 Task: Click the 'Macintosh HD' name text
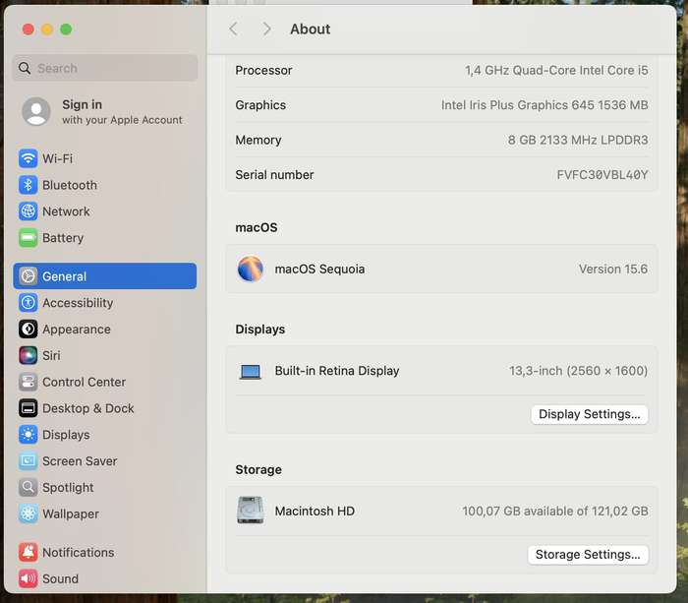[x=315, y=511]
